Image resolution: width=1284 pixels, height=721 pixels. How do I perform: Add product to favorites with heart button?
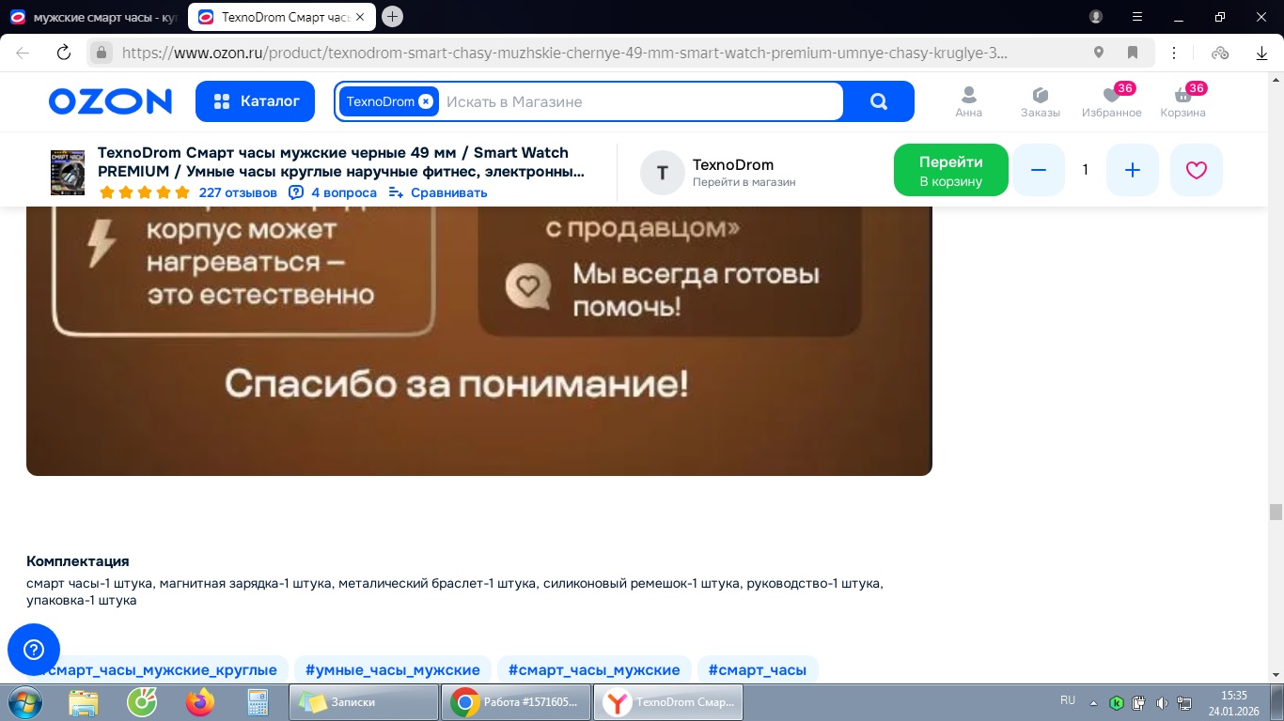pos(1197,170)
